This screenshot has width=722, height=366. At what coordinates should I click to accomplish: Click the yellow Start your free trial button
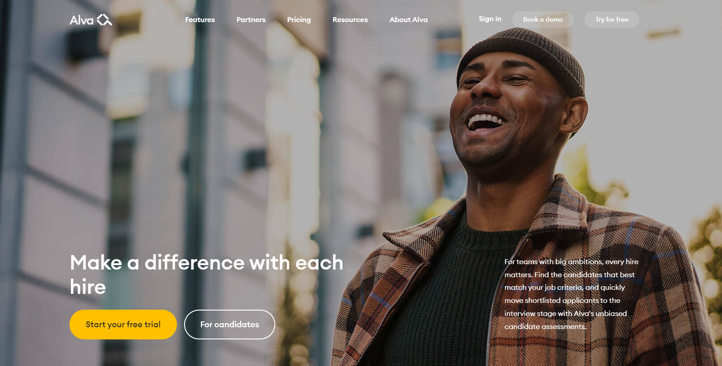(x=123, y=325)
